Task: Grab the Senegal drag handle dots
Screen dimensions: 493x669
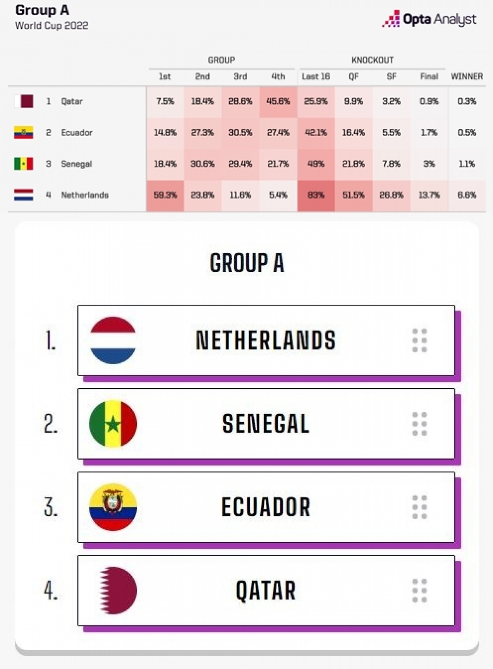Action: click(419, 424)
